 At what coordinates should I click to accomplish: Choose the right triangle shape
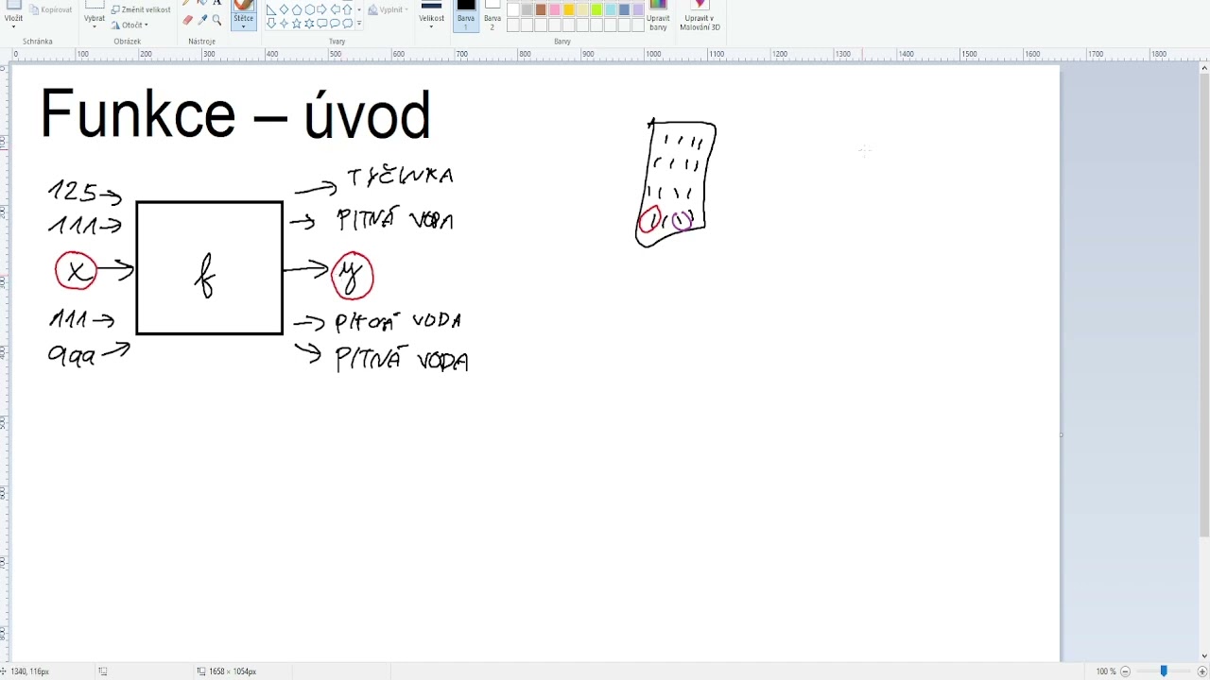click(271, 10)
